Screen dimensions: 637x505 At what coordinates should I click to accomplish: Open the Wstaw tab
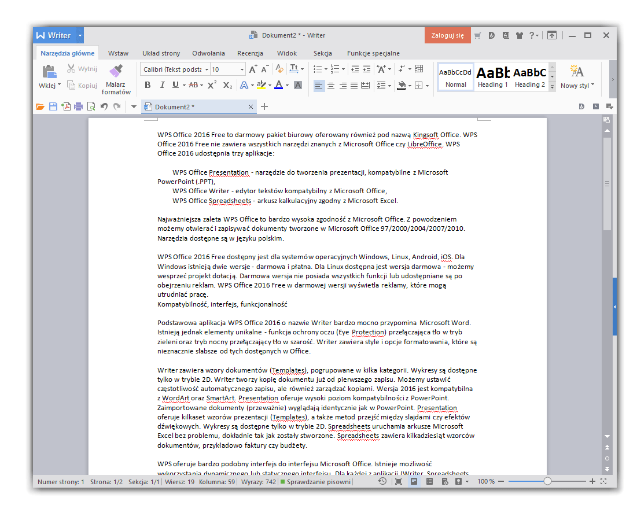pos(118,53)
